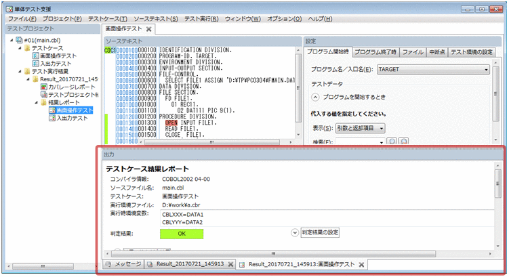509x277 pixels.
Task: Click selected 画面操作テスト result report icon
Action: click(x=52, y=110)
